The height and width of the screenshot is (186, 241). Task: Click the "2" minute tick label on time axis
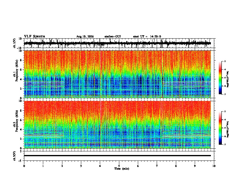pyautogui.click(x=62, y=166)
